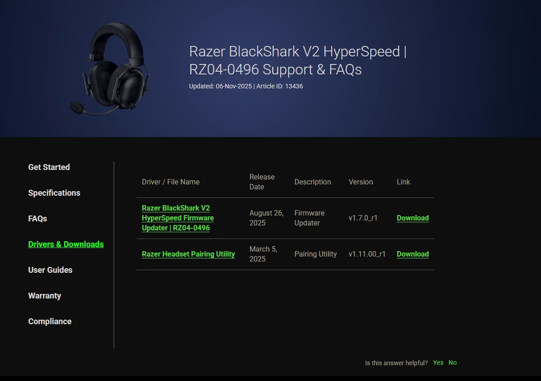Mark the answer as helpful with Yes
541x381 pixels.
coord(438,363)
